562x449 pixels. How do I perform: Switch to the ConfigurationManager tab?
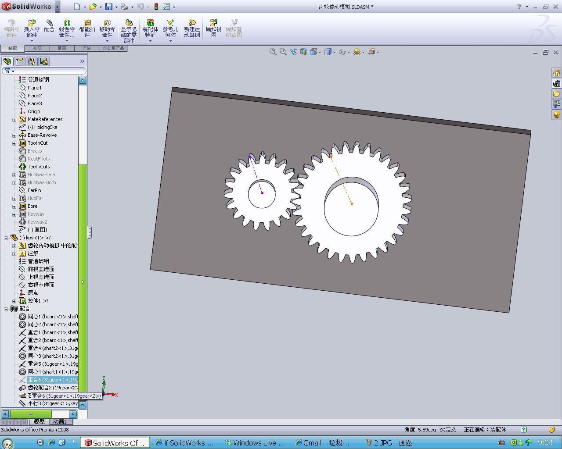[x=32, y=61]
